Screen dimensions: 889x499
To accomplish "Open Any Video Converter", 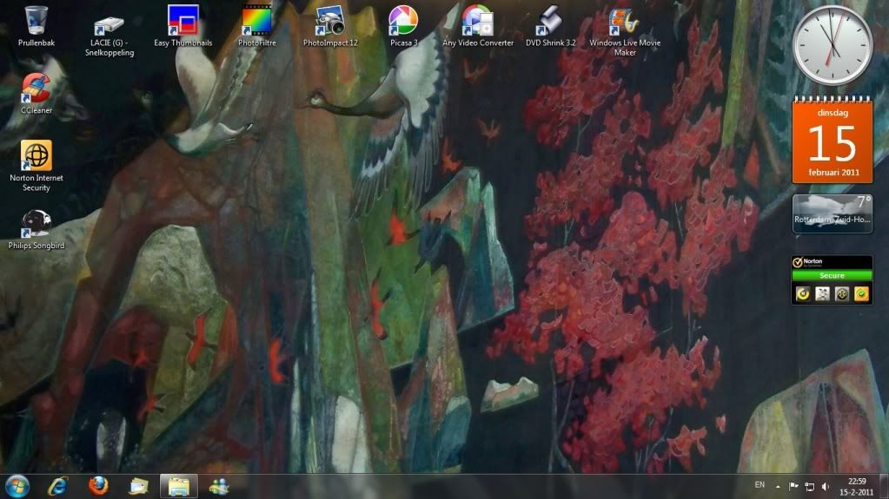I will (478, 26).
